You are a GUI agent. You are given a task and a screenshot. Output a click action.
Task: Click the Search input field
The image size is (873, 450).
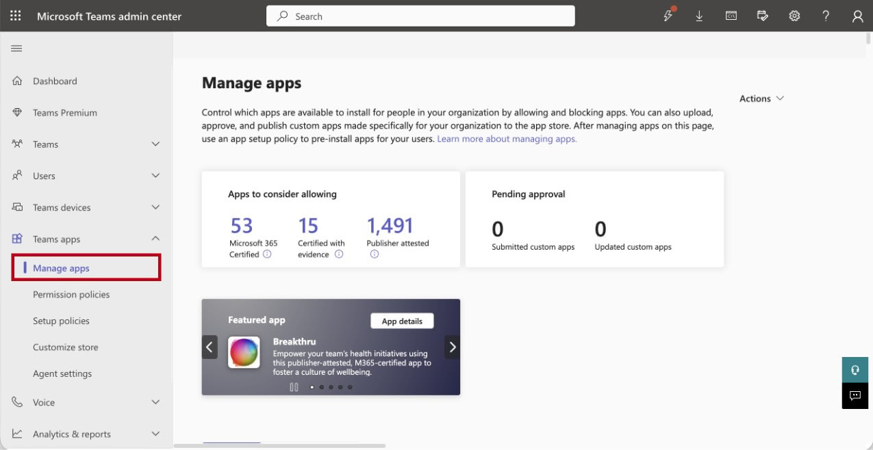pyautogui.click(x=420, y=16)
